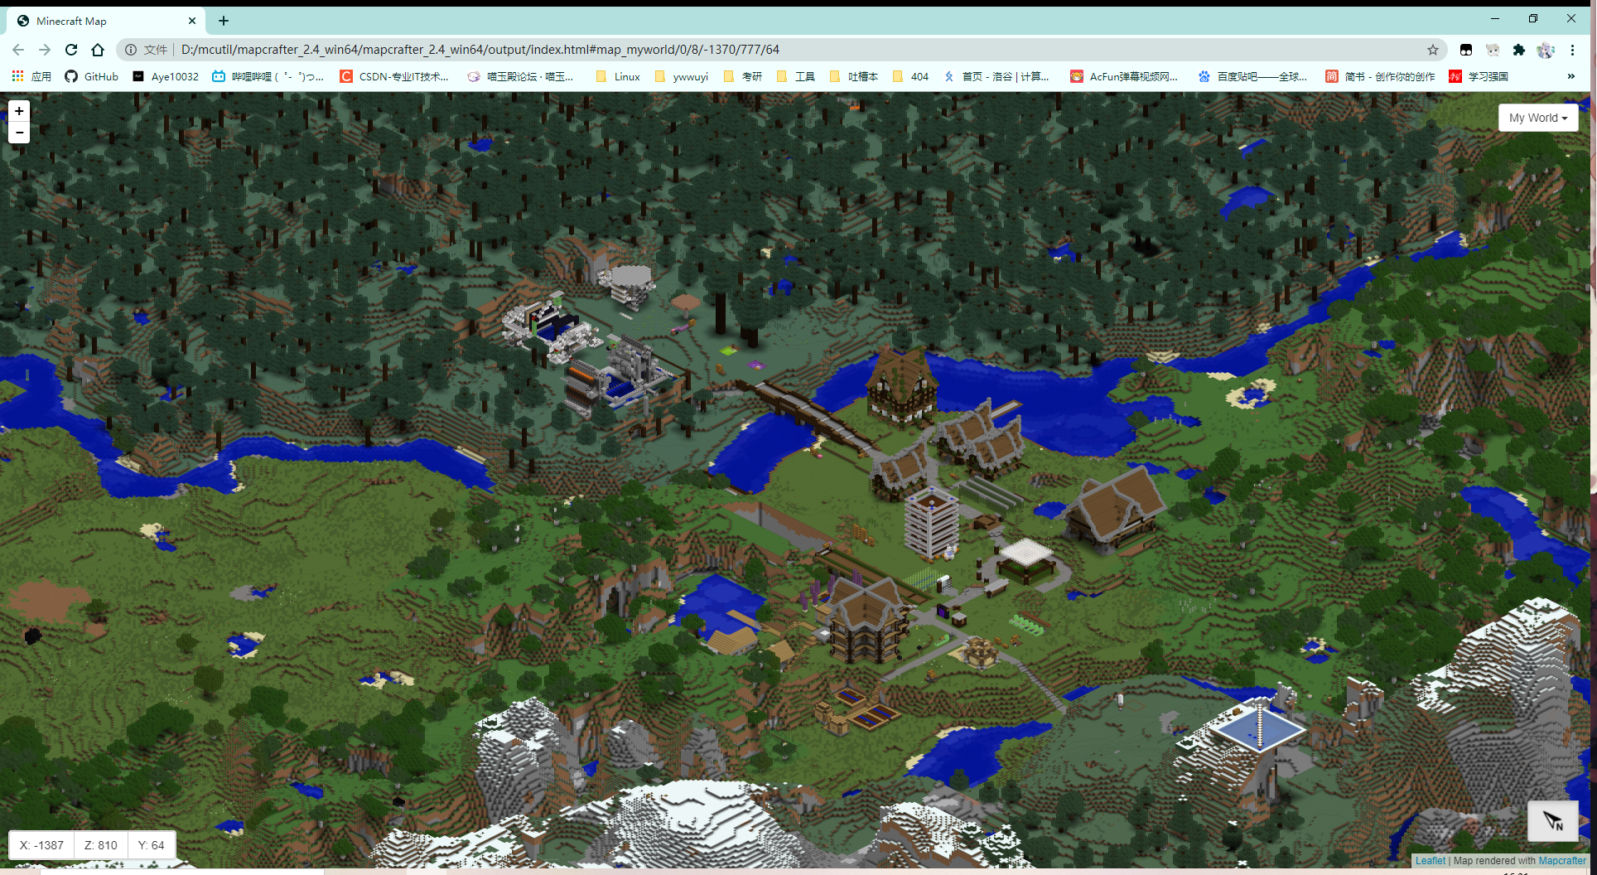Open the My World map dropdown

click(1538, 118)
